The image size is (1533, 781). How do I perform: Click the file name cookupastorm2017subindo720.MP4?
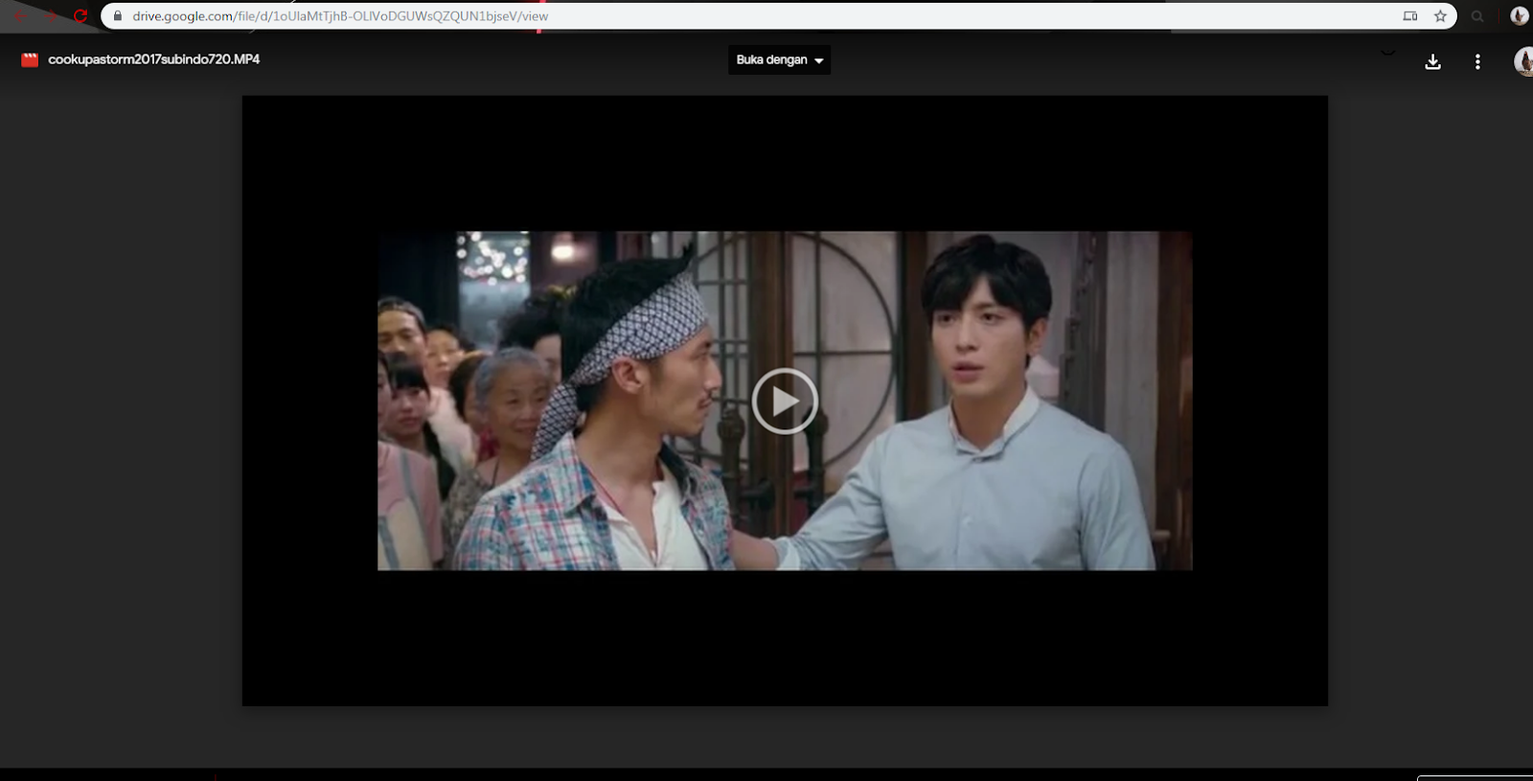point(153,59)
